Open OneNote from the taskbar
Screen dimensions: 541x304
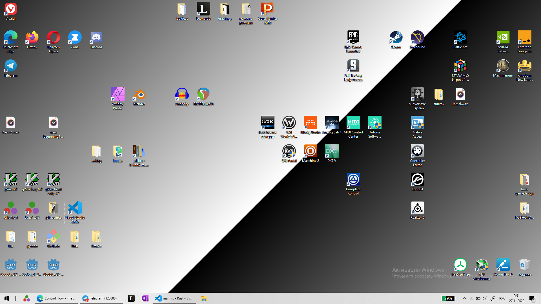(x=145, y=298)
